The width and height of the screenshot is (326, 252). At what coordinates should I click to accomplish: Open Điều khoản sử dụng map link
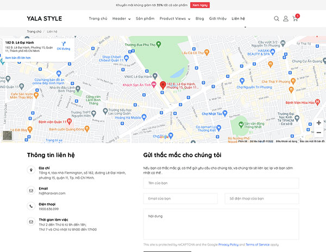(286, 141)
